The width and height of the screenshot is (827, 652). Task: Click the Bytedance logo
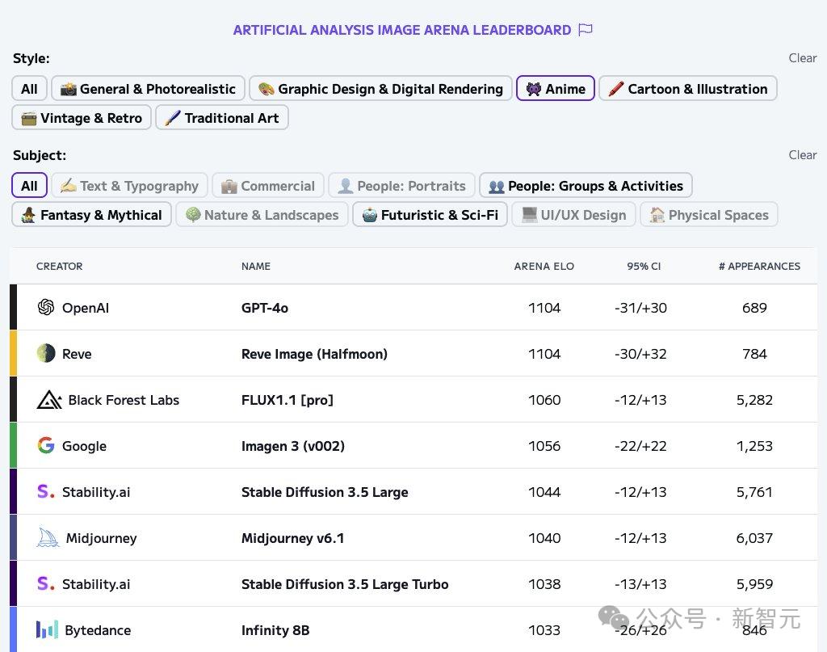coord(47,629)
